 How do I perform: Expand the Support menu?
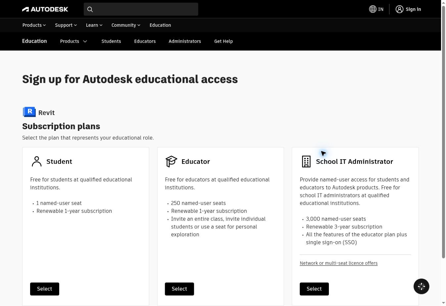pos(66,25)
